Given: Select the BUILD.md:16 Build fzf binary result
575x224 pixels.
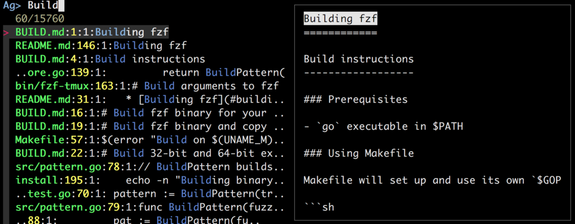Looking at the screenshot, I should (147, 113).
